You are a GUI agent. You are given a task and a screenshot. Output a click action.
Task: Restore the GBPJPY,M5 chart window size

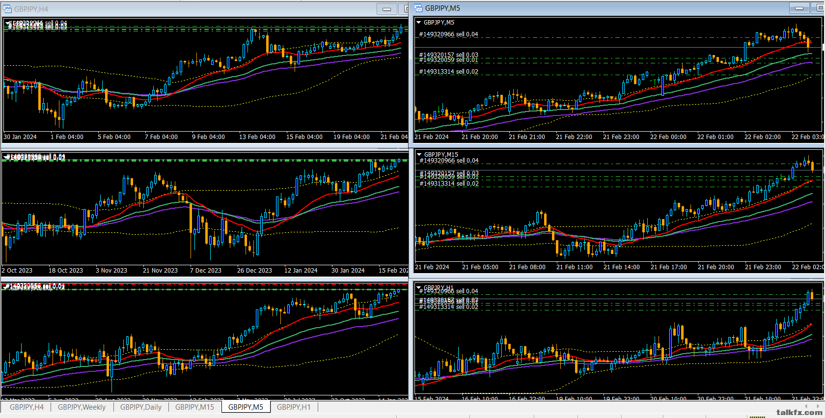tap(820, 8)
